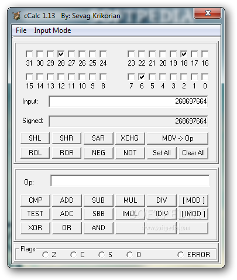Screen dimensions: 237x280
Task: Click the OR button
Action: (x=67, y=228)
